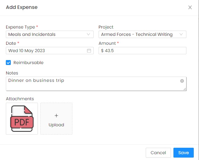Viewport: 199px width, 160px height.
Task: Click the Reimbursable label text
Action: [28, 63]
